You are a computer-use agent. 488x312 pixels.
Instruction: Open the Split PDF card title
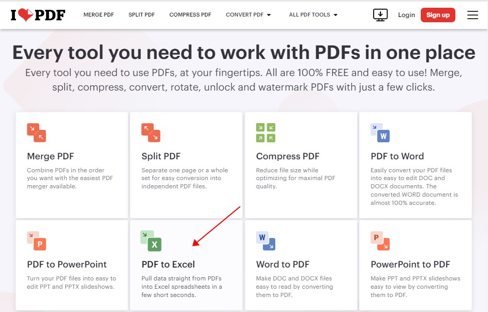[x=161, y=156]
